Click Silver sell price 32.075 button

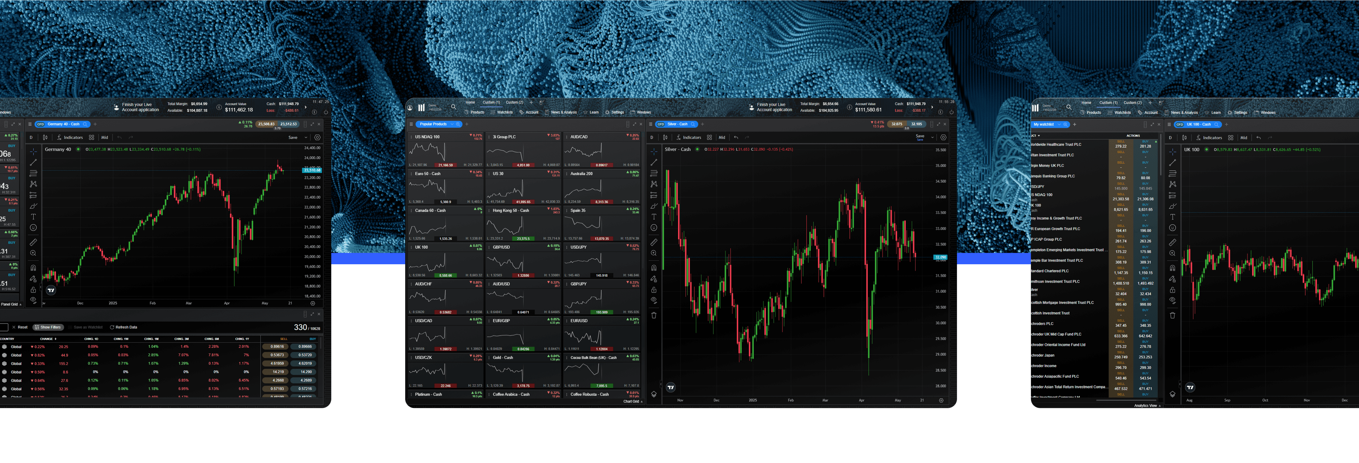[896, 125]
